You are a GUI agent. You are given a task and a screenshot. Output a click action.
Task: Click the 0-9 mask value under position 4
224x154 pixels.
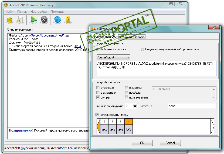click(129, 129)
